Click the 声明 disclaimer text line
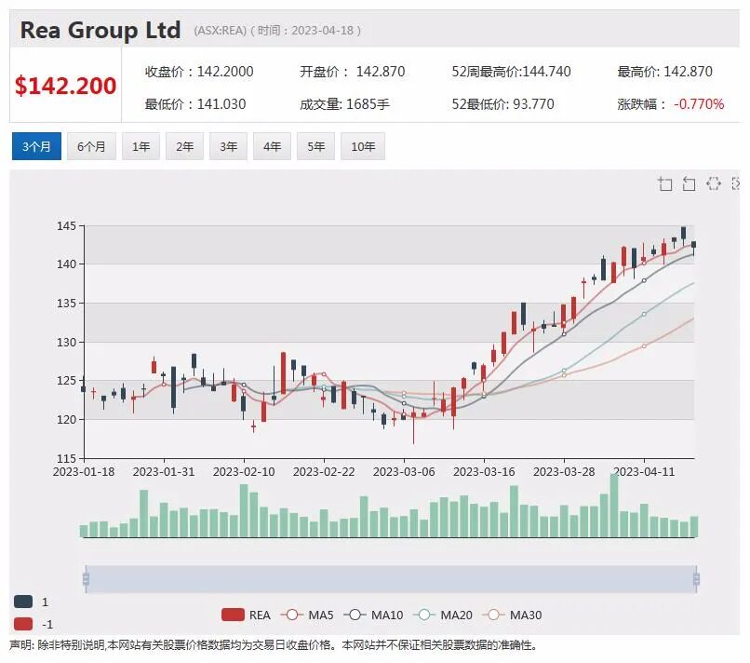Viewport: 750px width, 663px height. (274, 645)
